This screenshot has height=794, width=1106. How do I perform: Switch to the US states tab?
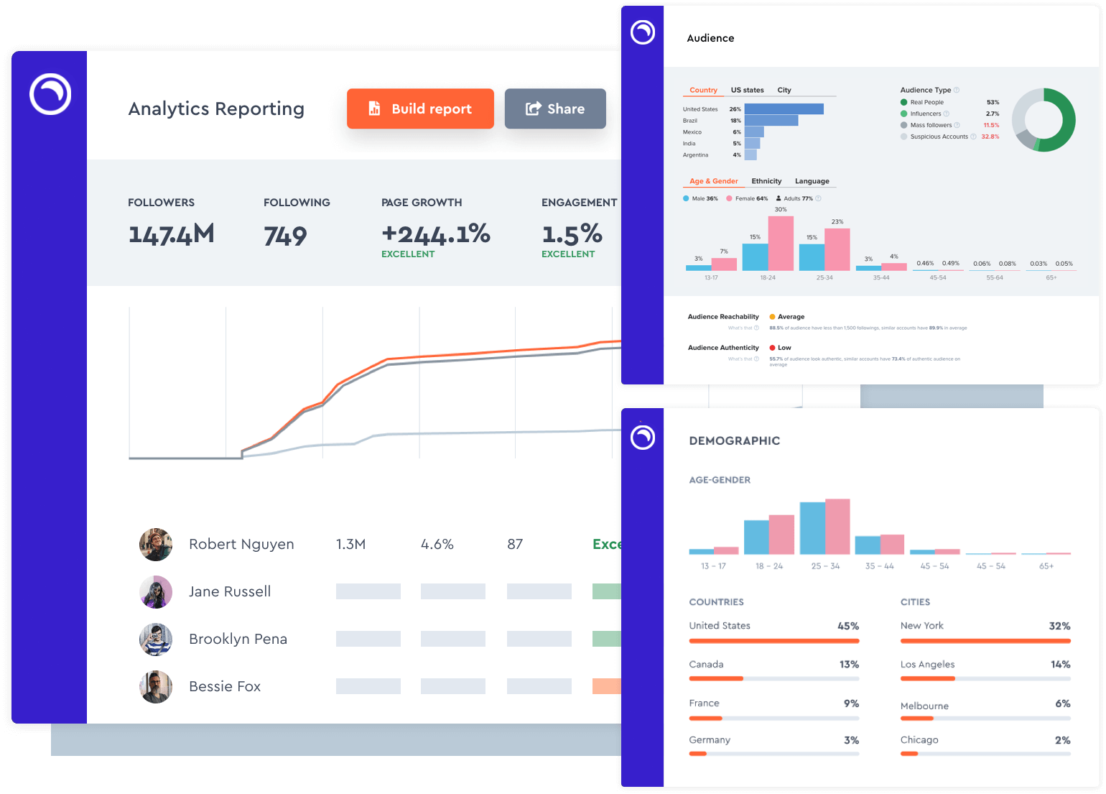click(x=747, y=91)
